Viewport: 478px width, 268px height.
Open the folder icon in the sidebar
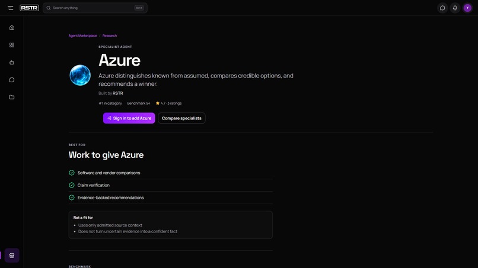(x=12, y=97)
